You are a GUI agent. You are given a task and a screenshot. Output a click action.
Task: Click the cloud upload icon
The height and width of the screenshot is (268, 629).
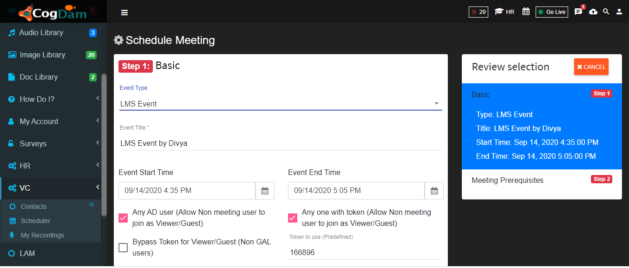coord(593,12)
